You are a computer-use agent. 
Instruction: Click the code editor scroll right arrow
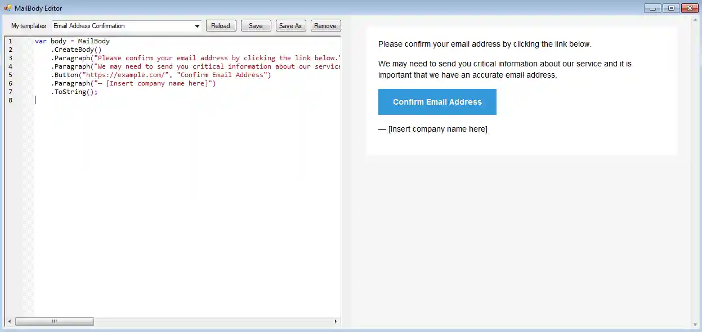tap(336, 322)
